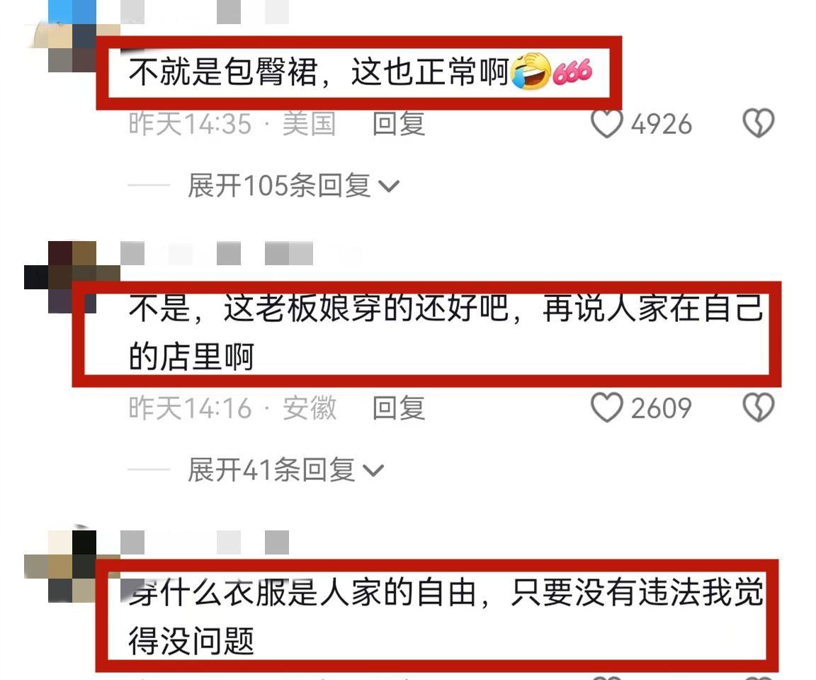Open the third commenter's blurred username
Image resolution: width=816 pixels, height=680 pixels.
205,542
